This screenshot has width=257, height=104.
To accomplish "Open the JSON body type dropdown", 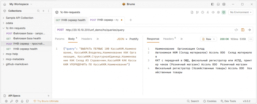I will 122,39.
